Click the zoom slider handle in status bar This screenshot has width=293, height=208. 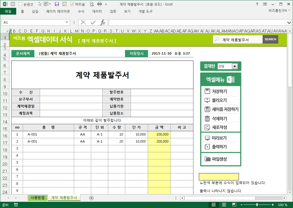point(257,205)
